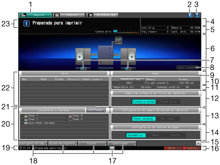Click the Tóner Y cartridge icon

[26, 116]
